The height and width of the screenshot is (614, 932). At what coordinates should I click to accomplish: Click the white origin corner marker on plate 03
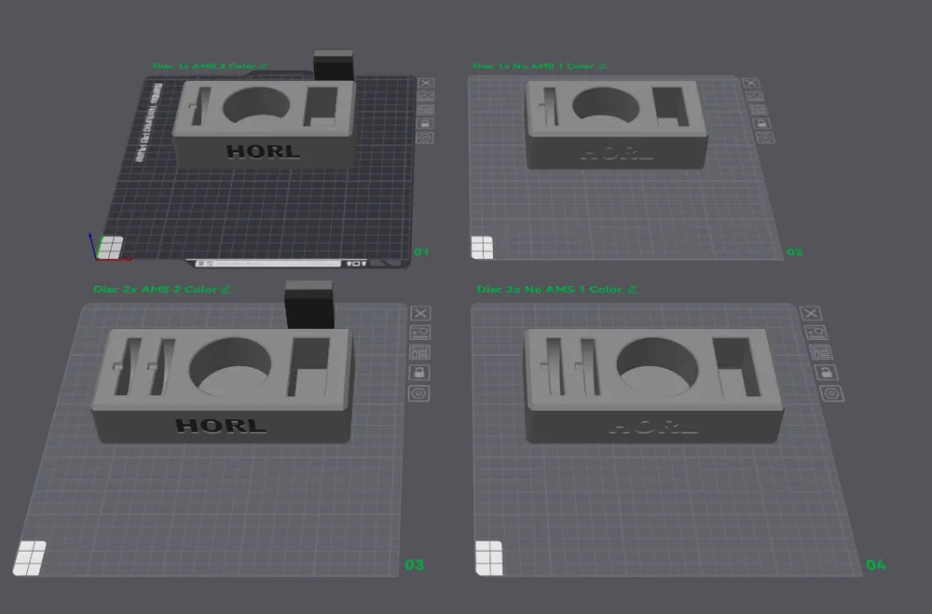30,557
